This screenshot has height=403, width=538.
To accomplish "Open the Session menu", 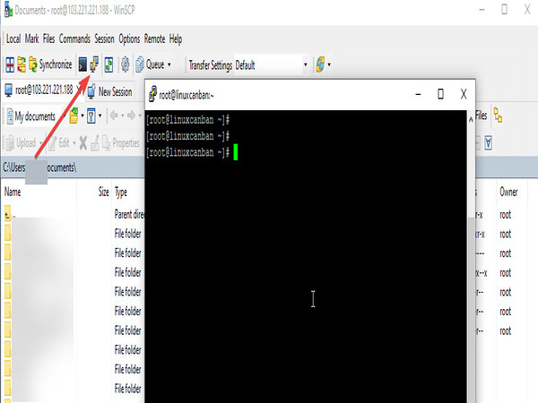I will tap(105, 39).
